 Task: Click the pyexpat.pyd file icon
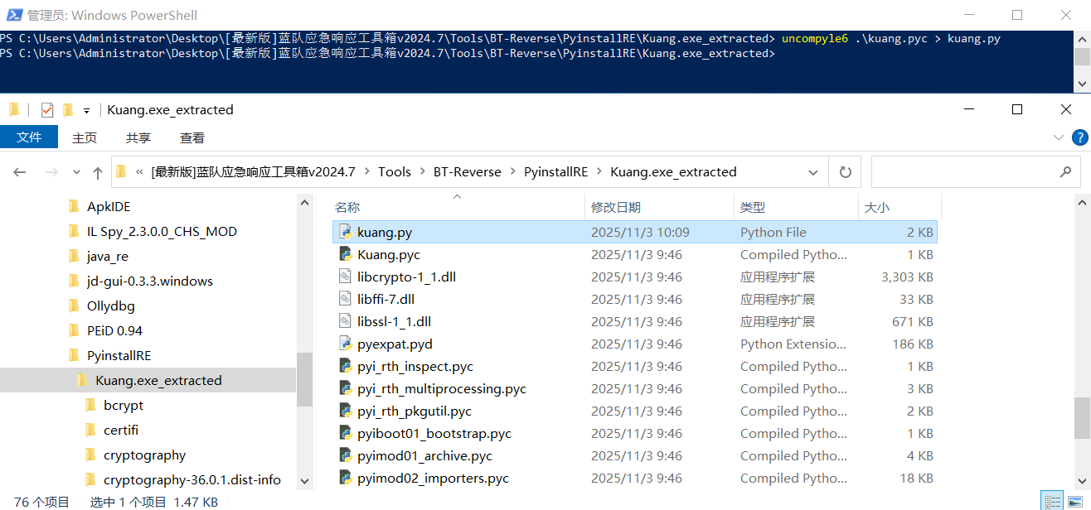click(x=346, y=344)
